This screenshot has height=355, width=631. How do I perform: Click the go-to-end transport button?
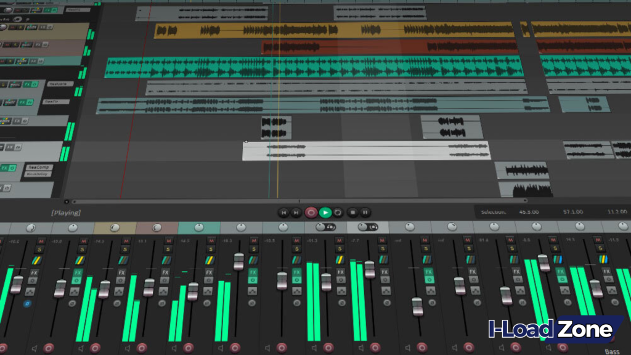(296, 213)
